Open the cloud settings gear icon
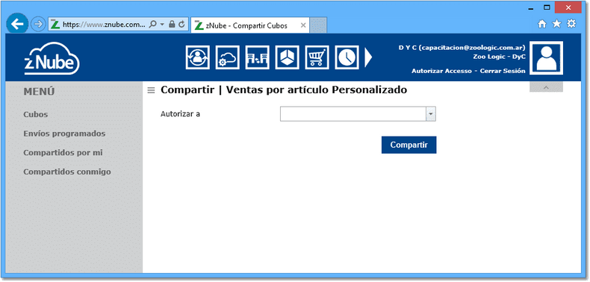The height and width of the screenshot is (282, 590). pyautogui.click(x=227, y=57)
